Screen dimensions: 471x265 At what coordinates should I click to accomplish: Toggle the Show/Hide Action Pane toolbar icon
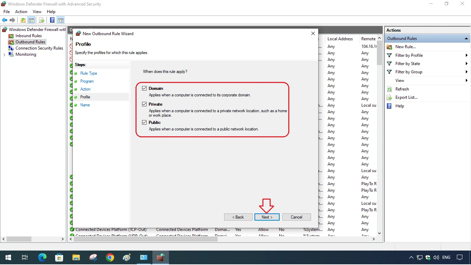click(61, 20)
